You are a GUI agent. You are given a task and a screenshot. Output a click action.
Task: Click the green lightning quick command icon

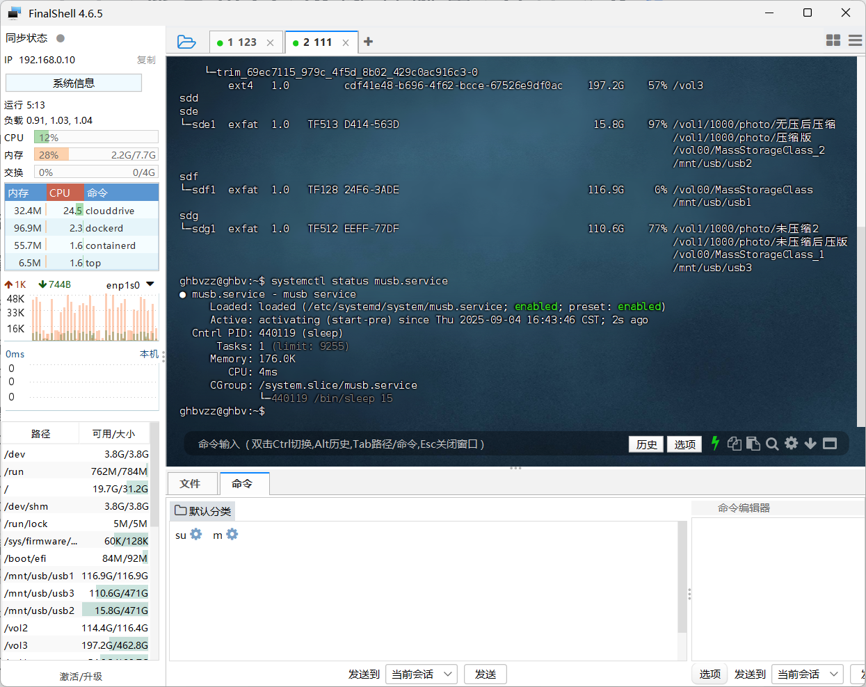point(715,444)
